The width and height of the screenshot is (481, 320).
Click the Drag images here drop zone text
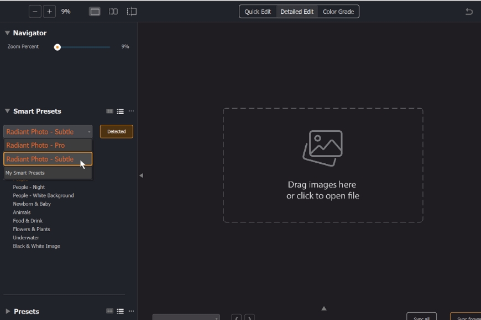point(323,190)
